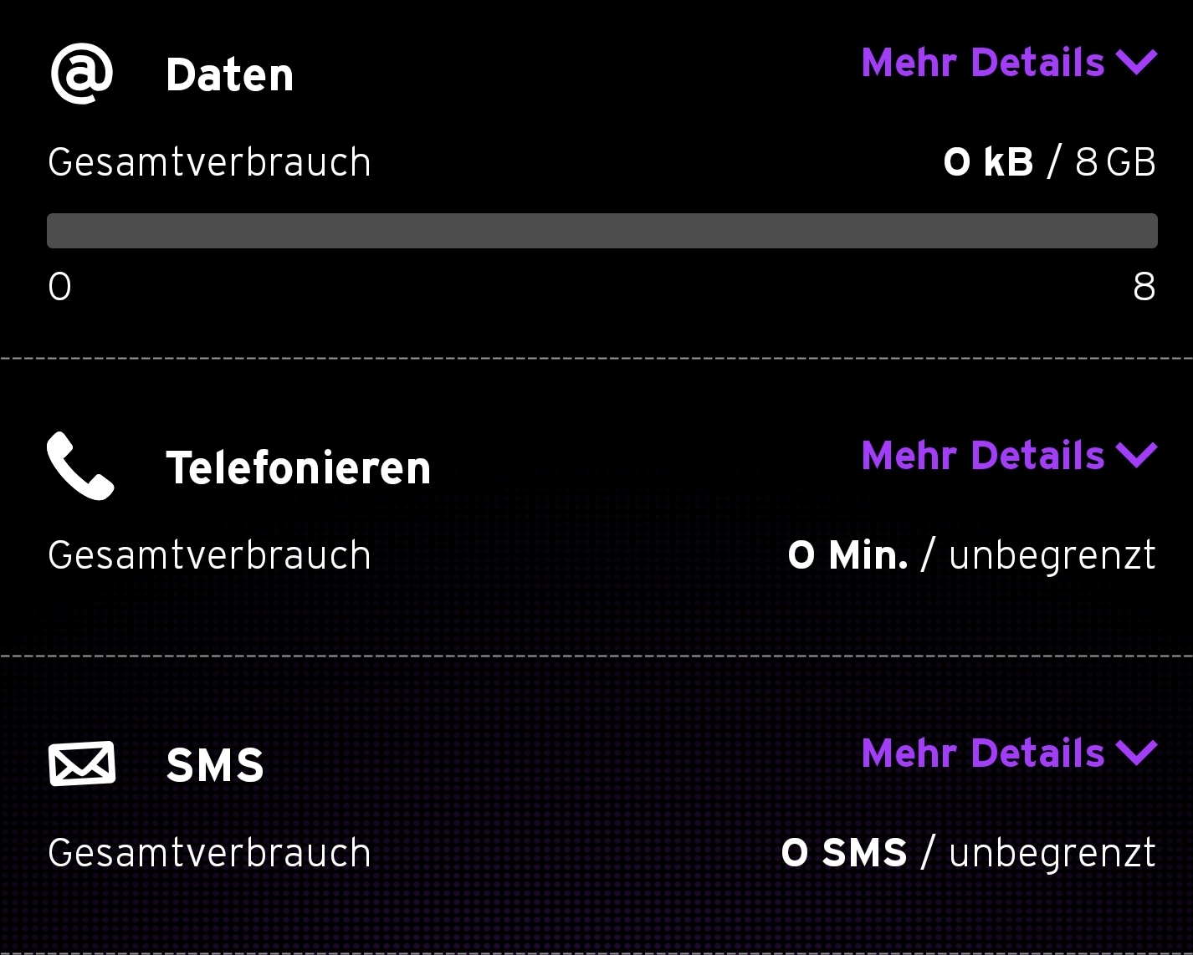Open 'Mehr Details' text for Daten
The height and width of the screenshot is (955, 1193).
(x=983, y=63)
